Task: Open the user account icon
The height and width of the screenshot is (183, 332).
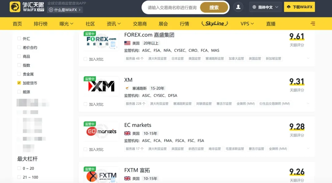Action: [x=238, y=7]
